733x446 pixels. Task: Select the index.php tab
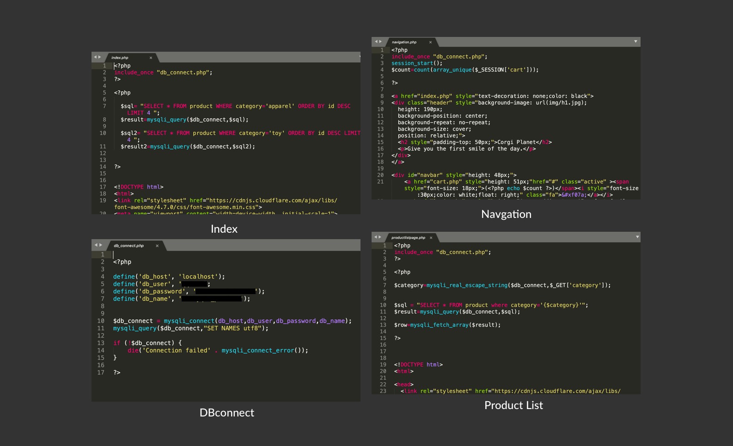click(x=120, y=58)
